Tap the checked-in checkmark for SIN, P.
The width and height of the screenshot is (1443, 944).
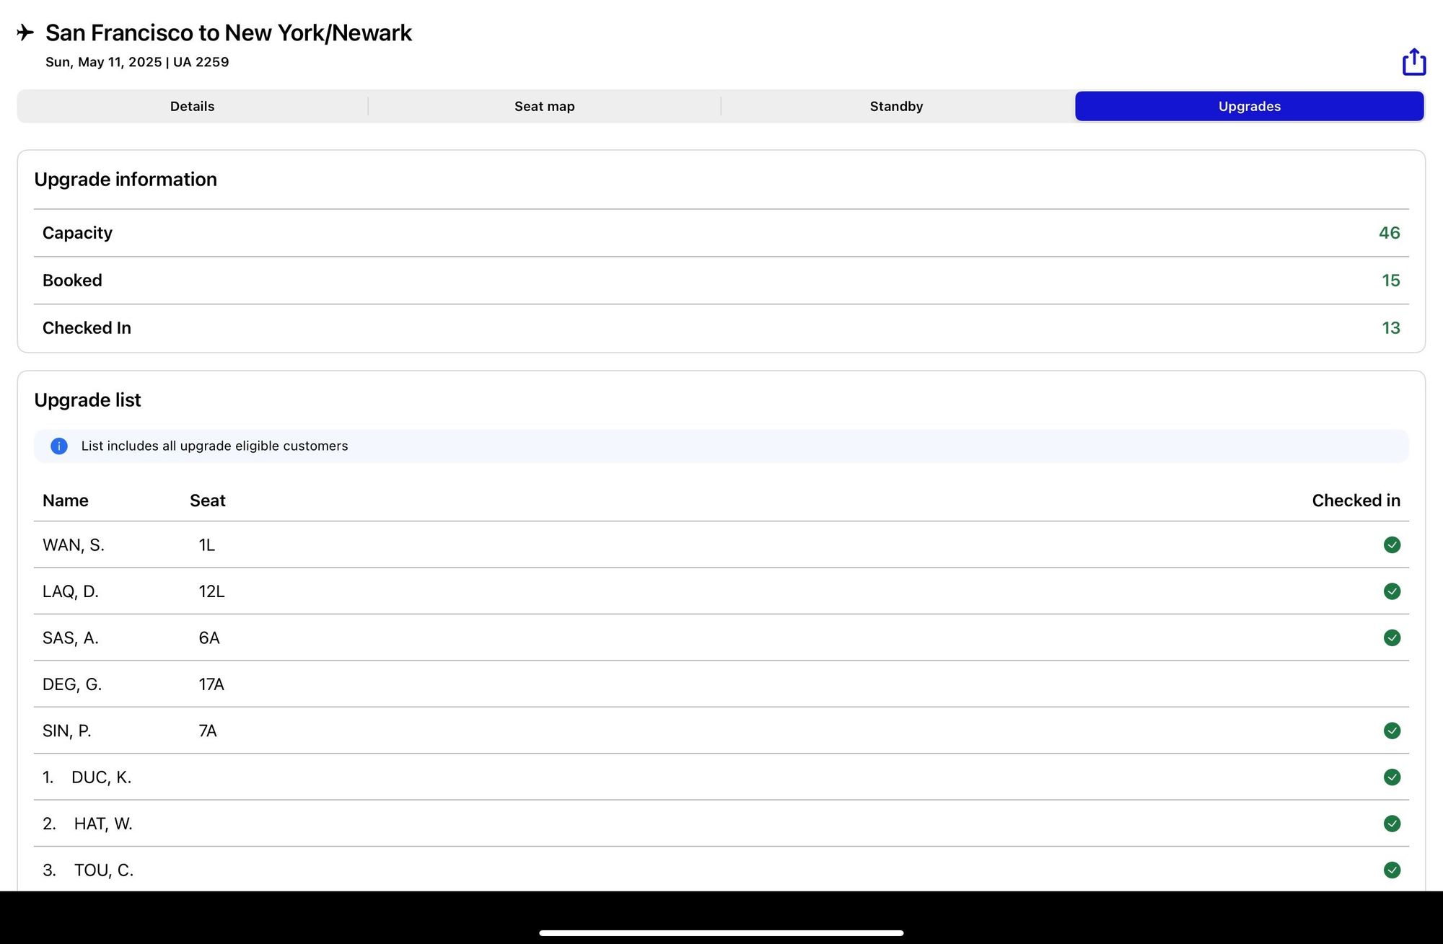tap(1392, 731)
